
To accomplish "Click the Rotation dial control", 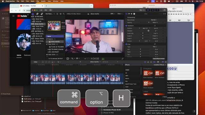I will [148, 31].
